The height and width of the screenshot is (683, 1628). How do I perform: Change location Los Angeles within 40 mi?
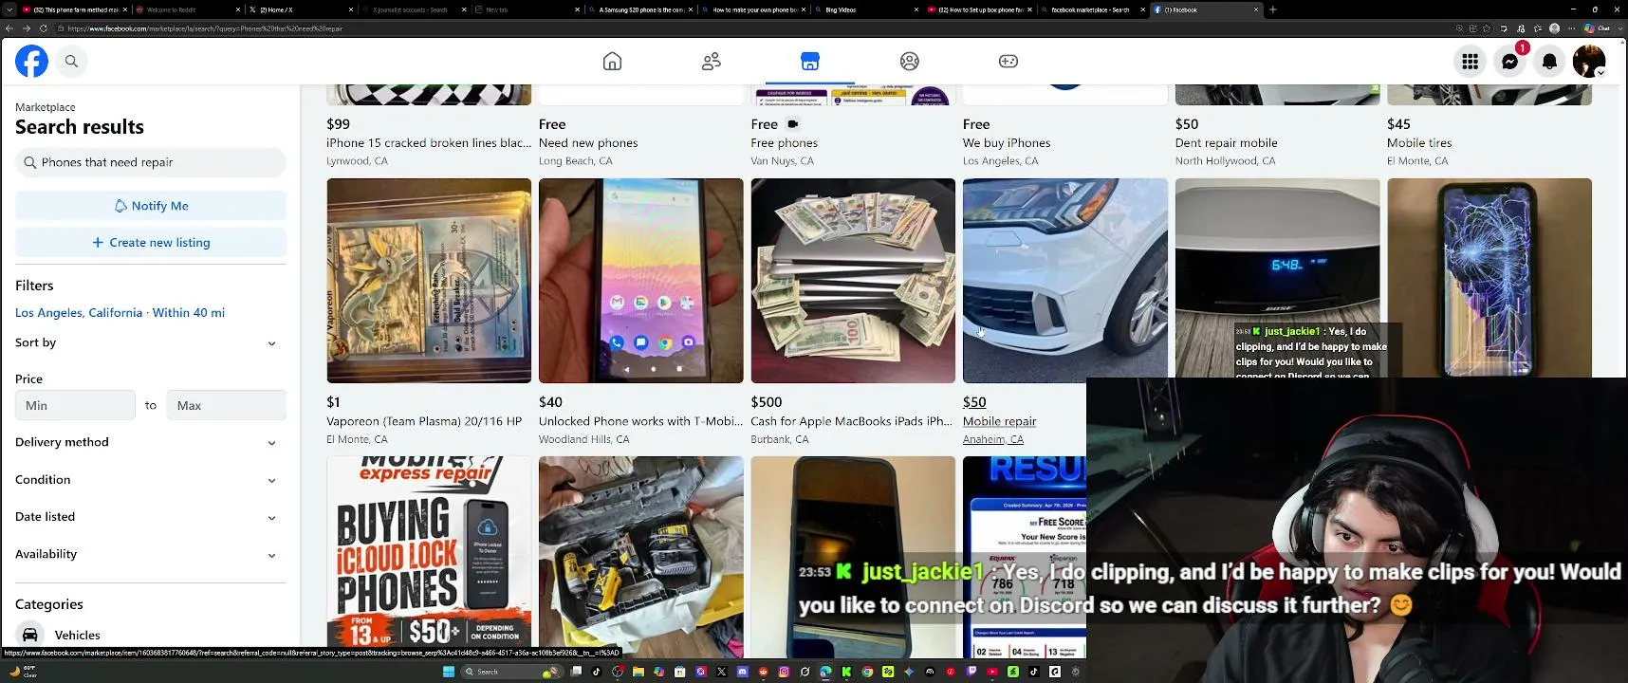pyautogui.click(x=120, y=313)
